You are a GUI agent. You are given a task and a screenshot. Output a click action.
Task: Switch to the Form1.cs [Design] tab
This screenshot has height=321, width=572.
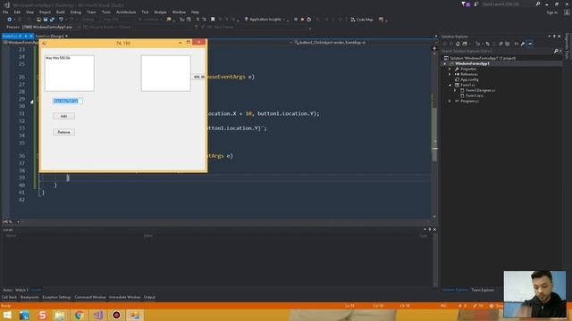pyautogui.click(x=50, y=36)
